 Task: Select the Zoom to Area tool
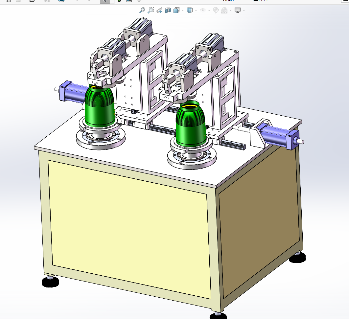[151, 10]
